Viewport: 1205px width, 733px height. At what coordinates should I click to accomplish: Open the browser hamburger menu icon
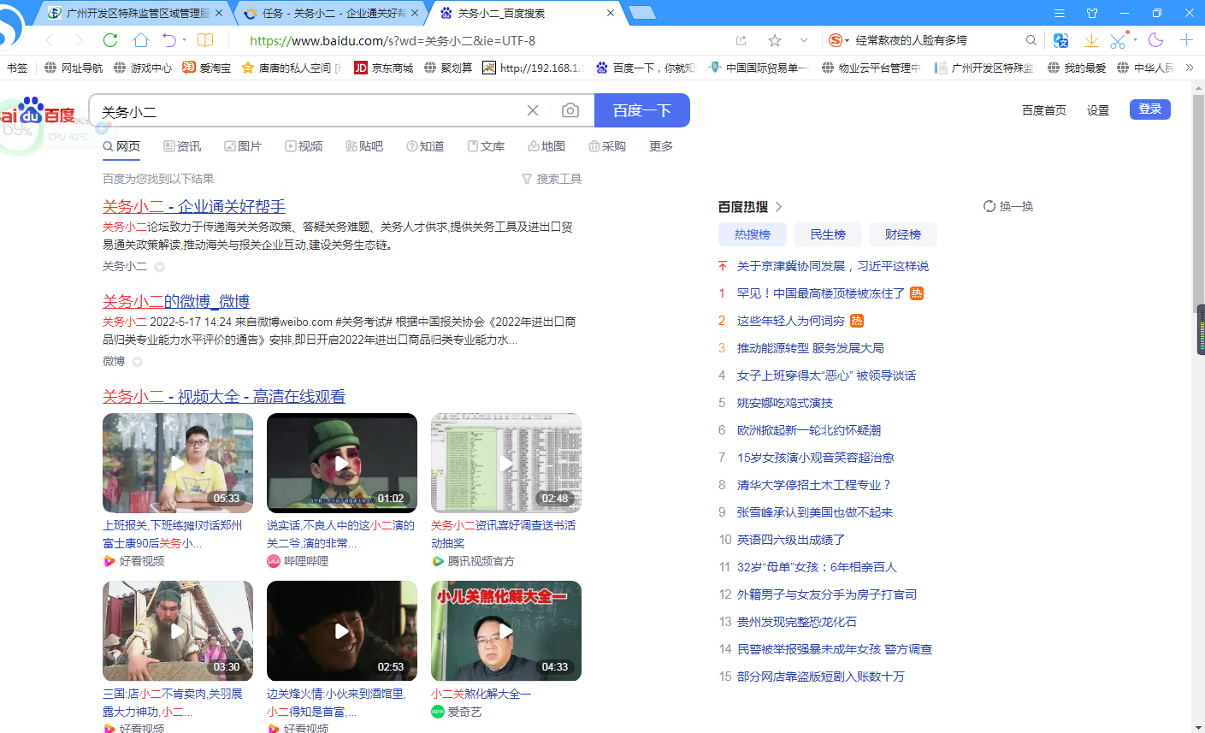coord(1060,13)
